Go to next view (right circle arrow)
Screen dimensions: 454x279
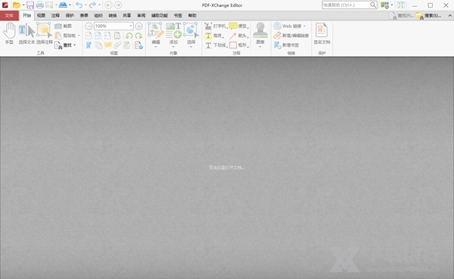(x=118, y=5)
